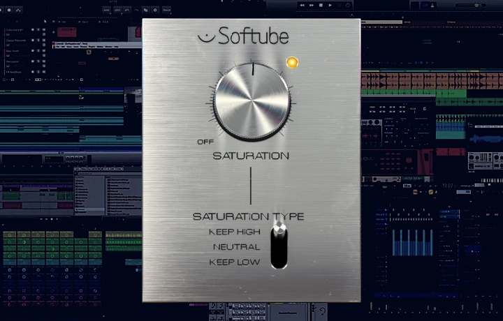Image resolution: width=503 pixels, height=321 pixels.
Task: Solo the Bass Synth track
Action: (38, 51)
